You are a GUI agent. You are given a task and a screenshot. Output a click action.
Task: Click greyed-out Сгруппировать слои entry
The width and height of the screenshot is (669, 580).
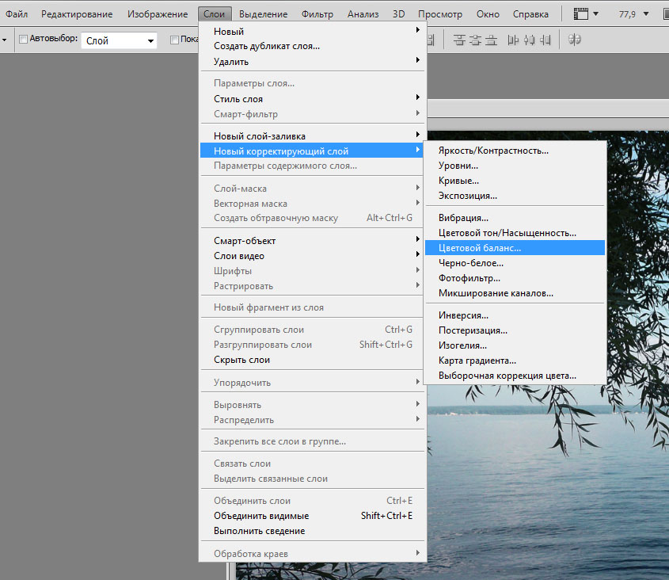[311, 330]
